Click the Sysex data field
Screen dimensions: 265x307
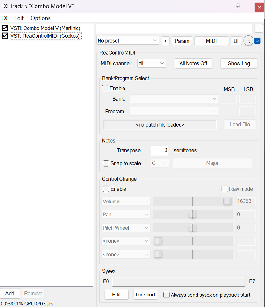pos(179,281)
